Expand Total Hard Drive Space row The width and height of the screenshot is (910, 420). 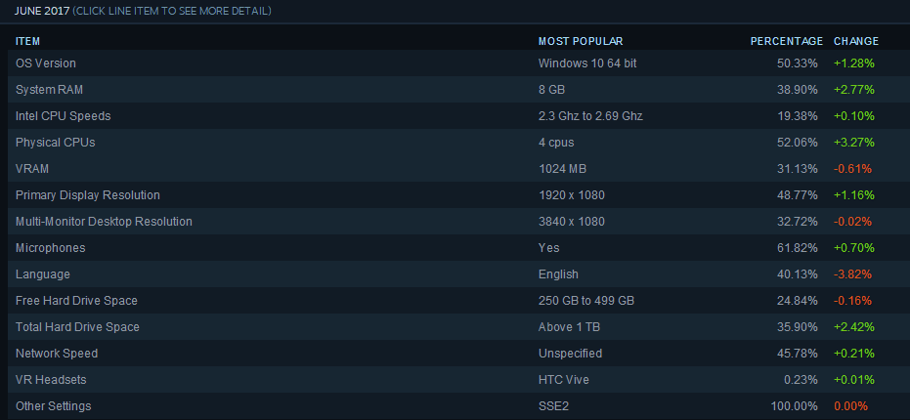click(x=77, y=327)
